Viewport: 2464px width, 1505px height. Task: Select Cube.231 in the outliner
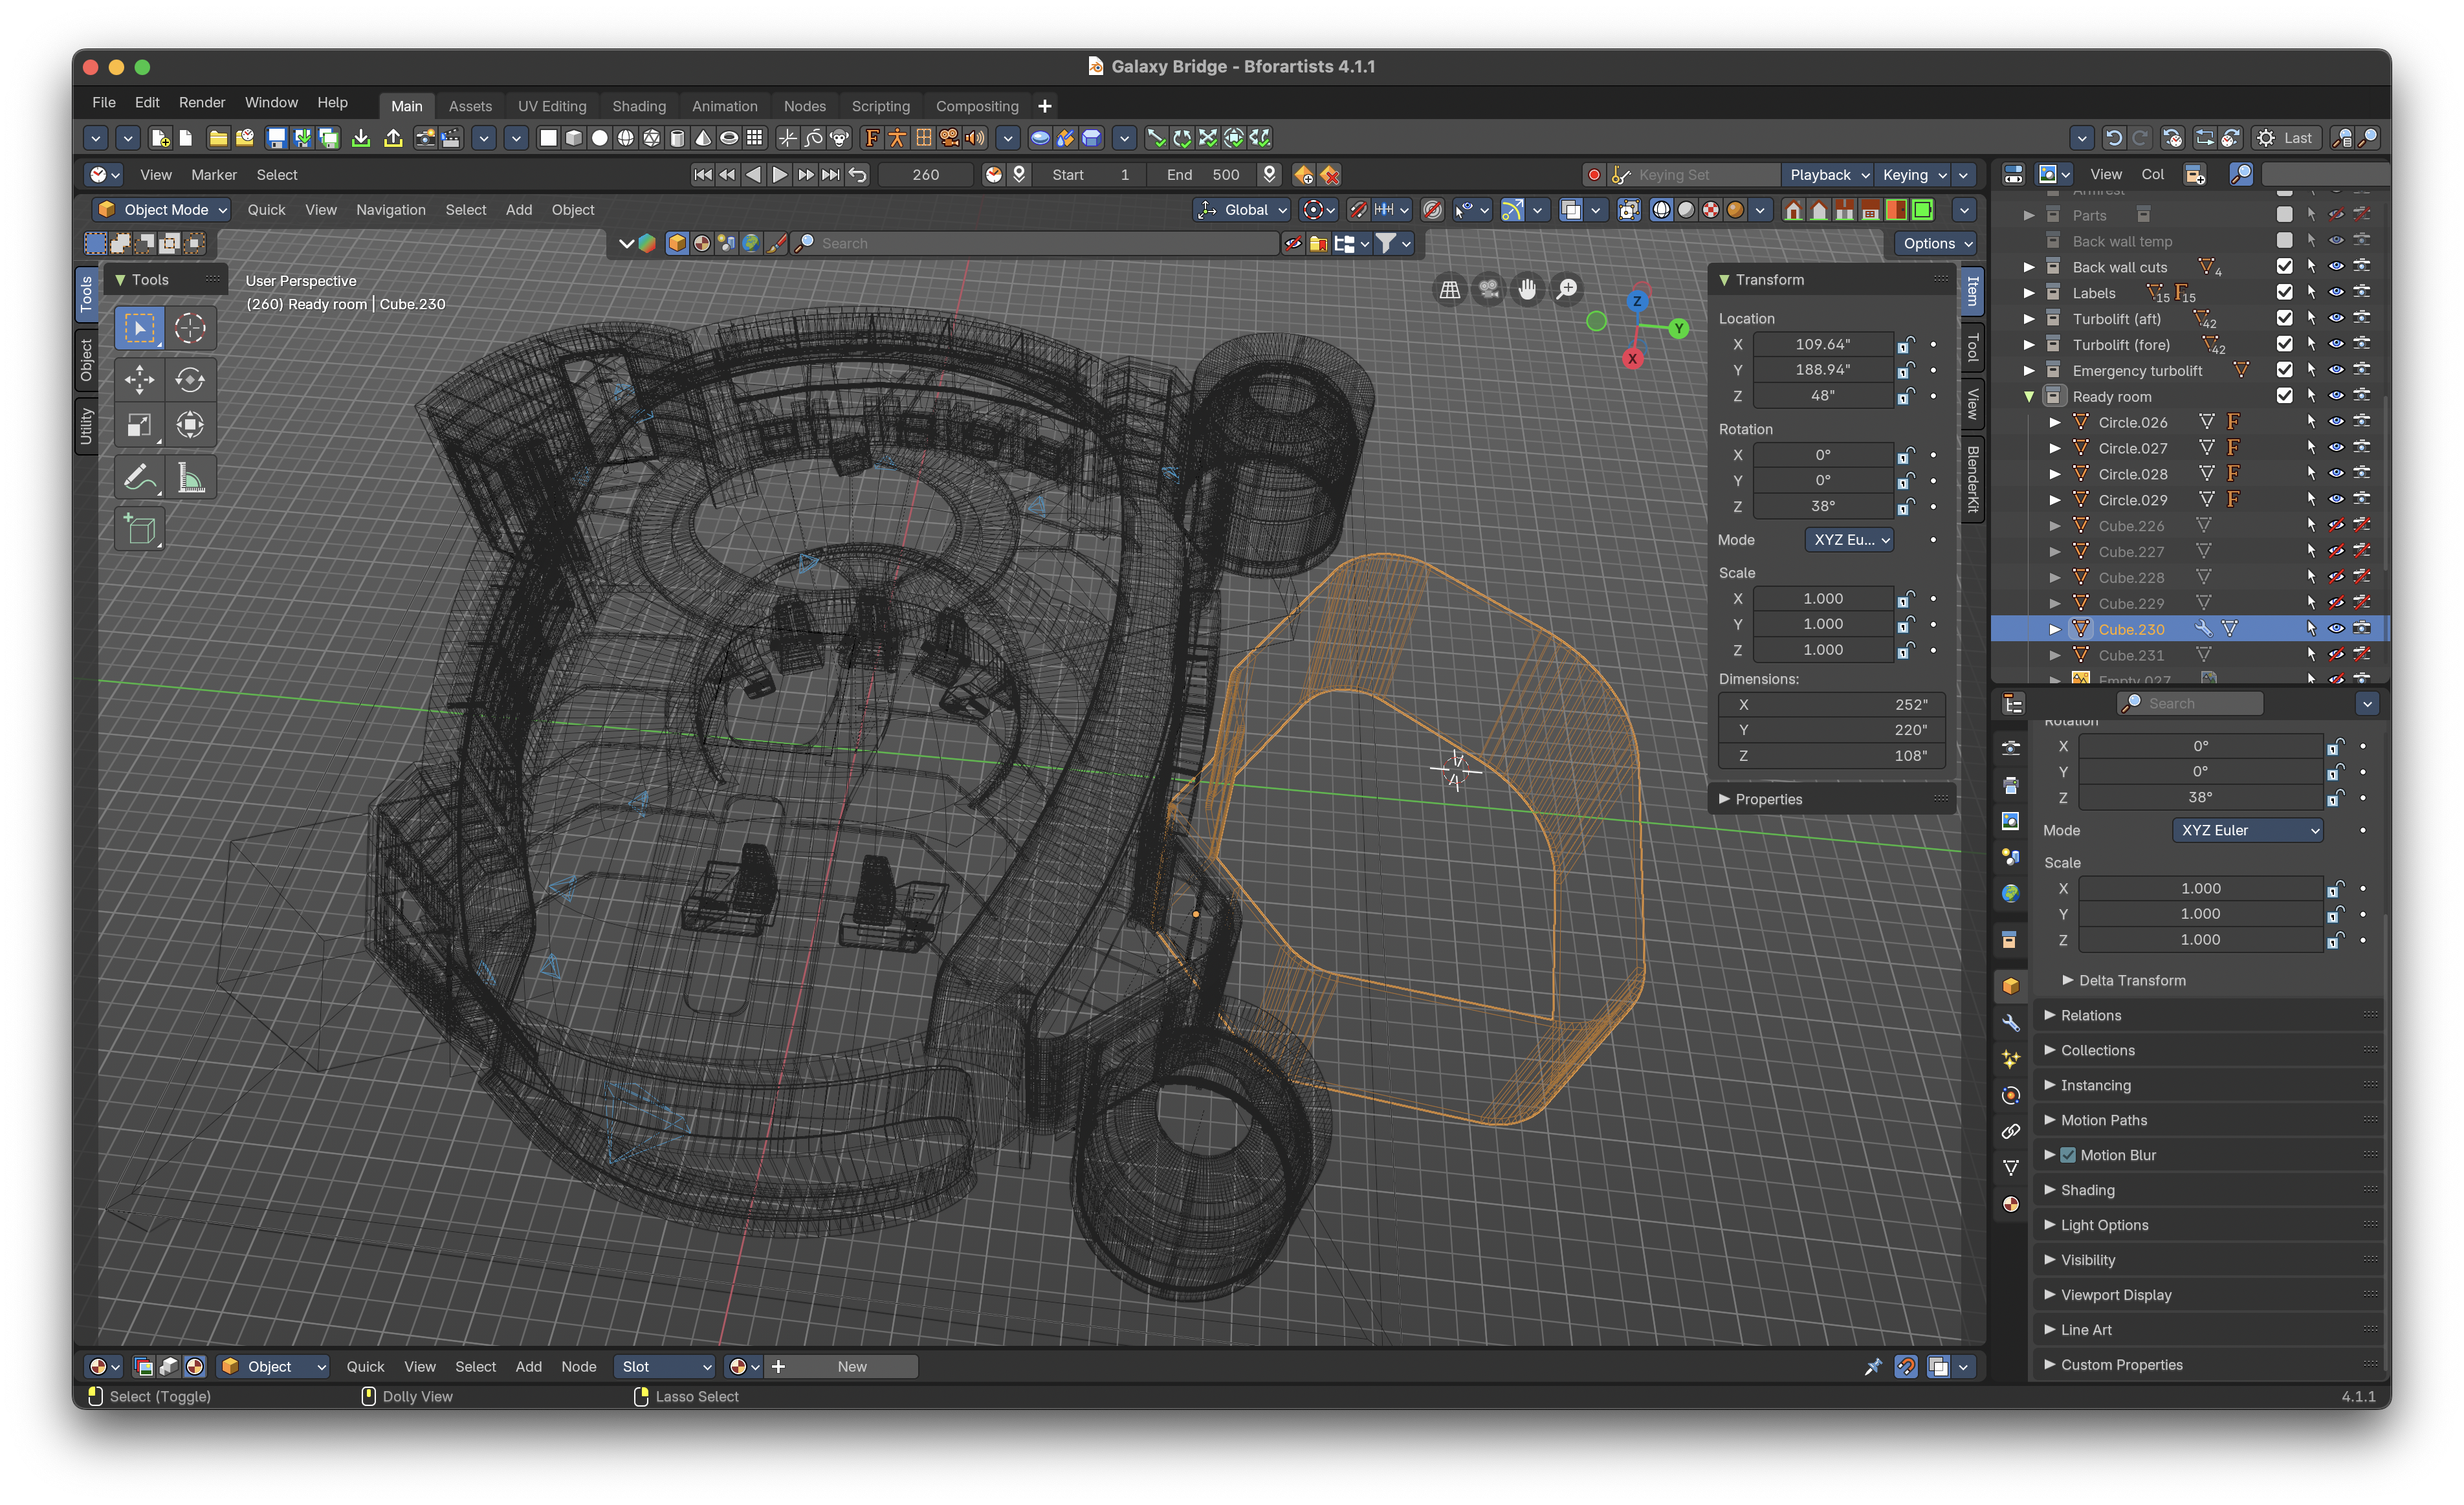point(2131,655)
